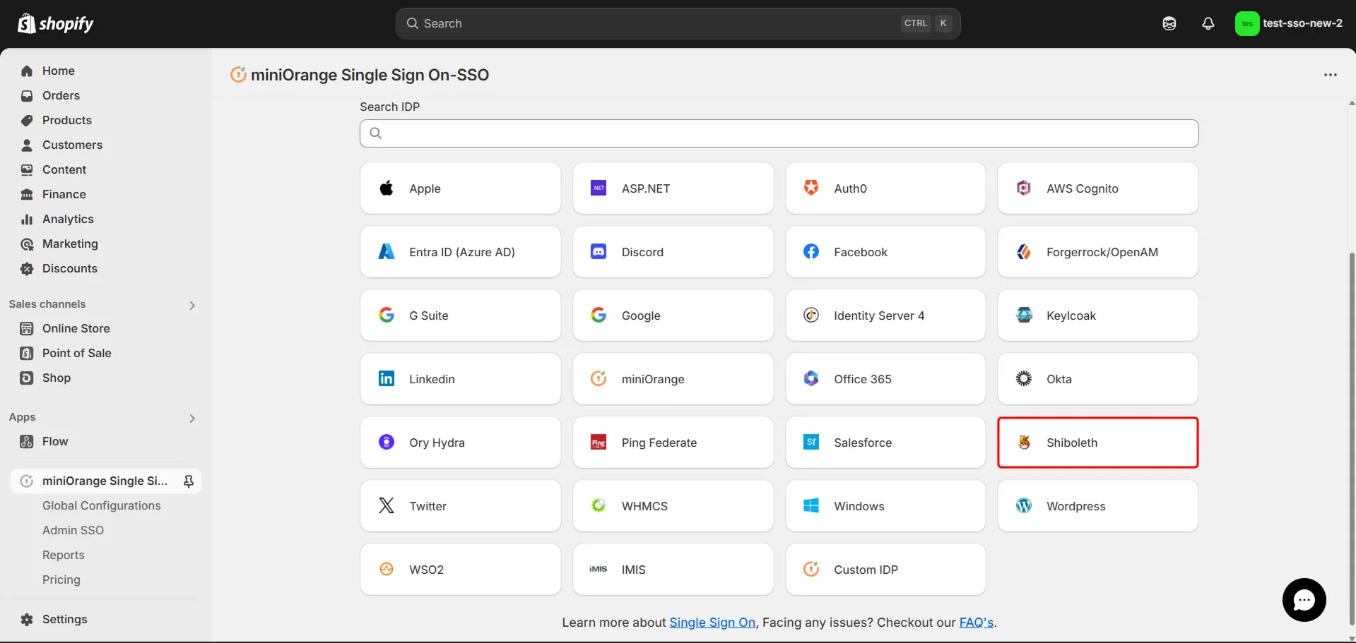
Task: Click the Salesforce icon
Action: click(811, 442)
